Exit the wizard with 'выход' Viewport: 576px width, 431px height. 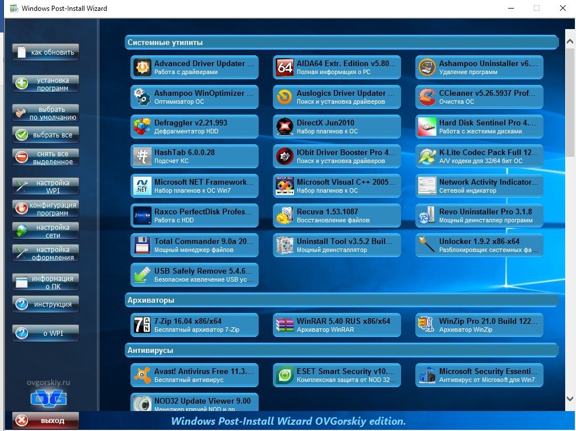click(46, 420)
